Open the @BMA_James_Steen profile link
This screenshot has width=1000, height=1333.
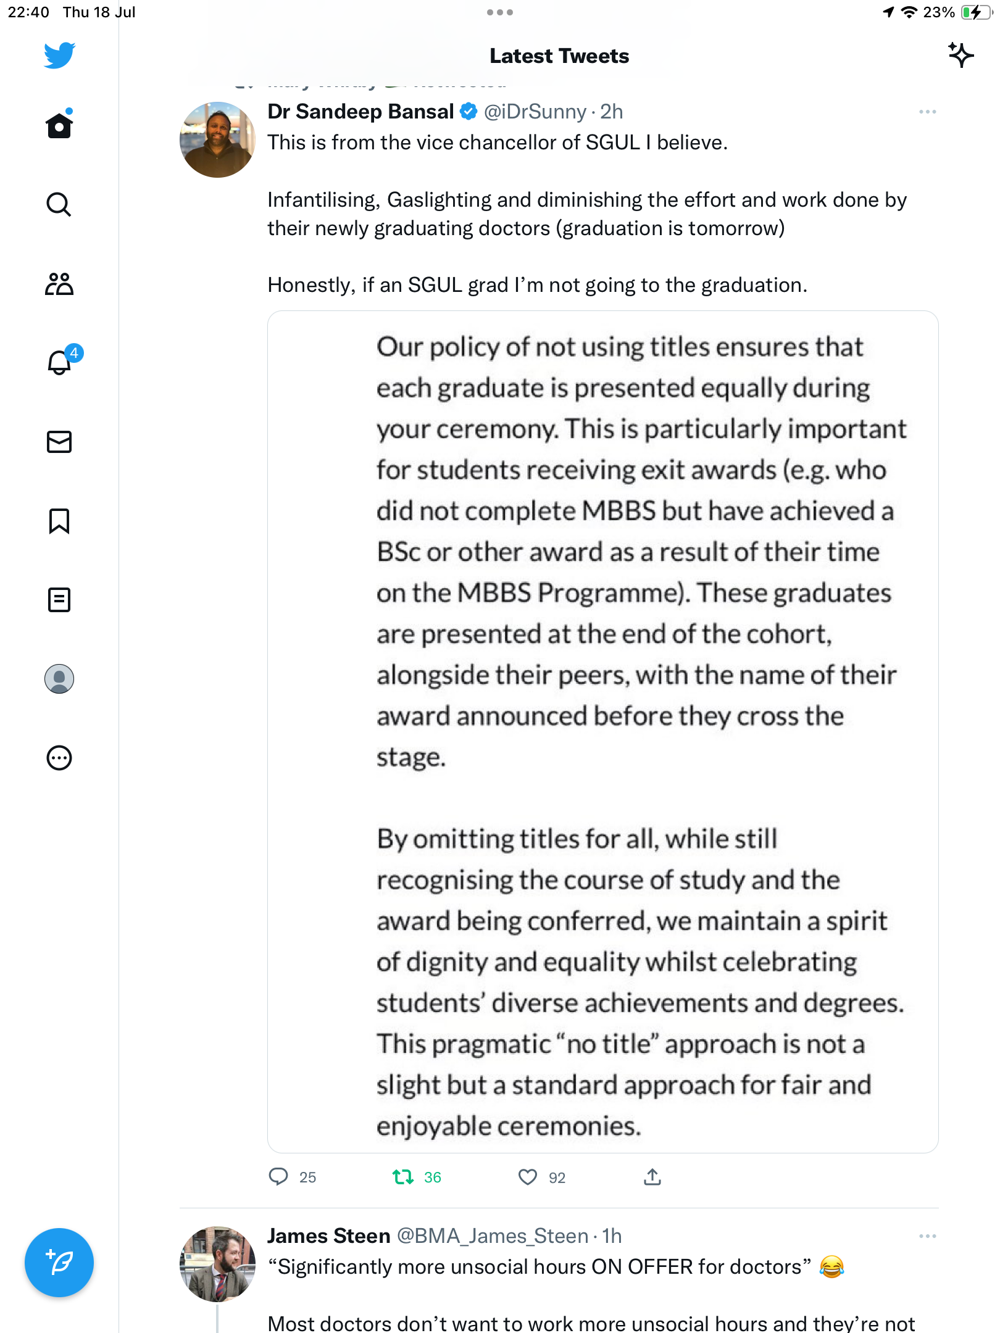pyautogui.click(x=493, y=1236)
